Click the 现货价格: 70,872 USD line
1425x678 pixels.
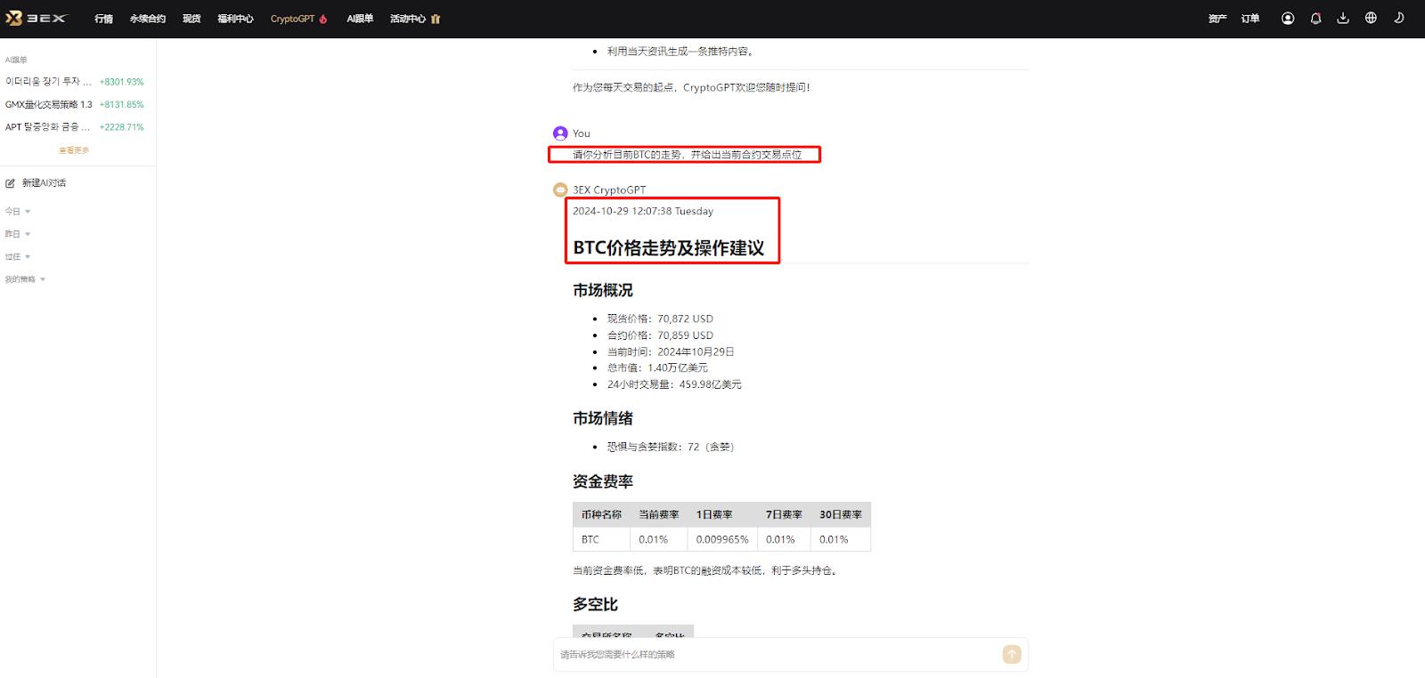tap(660, 319)
